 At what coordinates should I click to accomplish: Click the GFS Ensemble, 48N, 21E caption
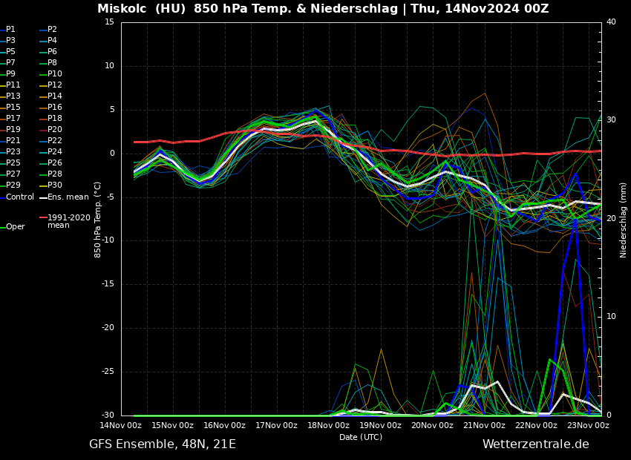[x=163, y=444]
